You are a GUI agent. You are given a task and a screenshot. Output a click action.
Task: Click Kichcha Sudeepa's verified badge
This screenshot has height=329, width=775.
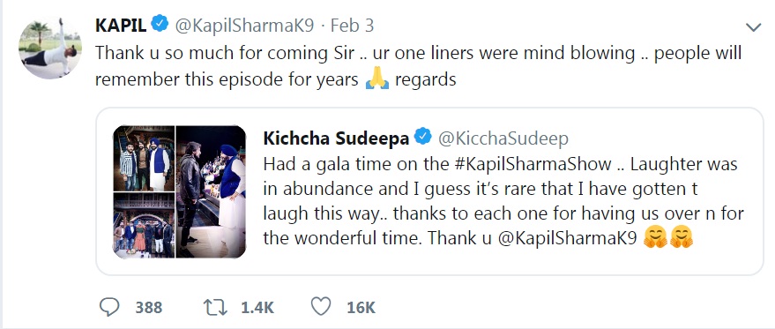(423, 137)
